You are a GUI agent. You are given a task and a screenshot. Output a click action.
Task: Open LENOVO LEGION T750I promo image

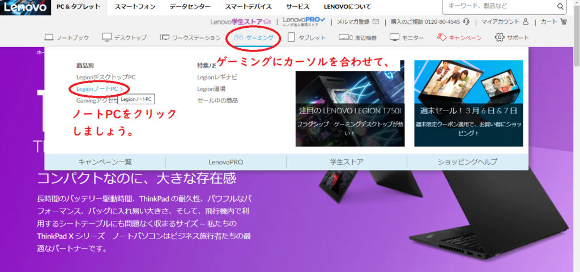tap(350, 103)
